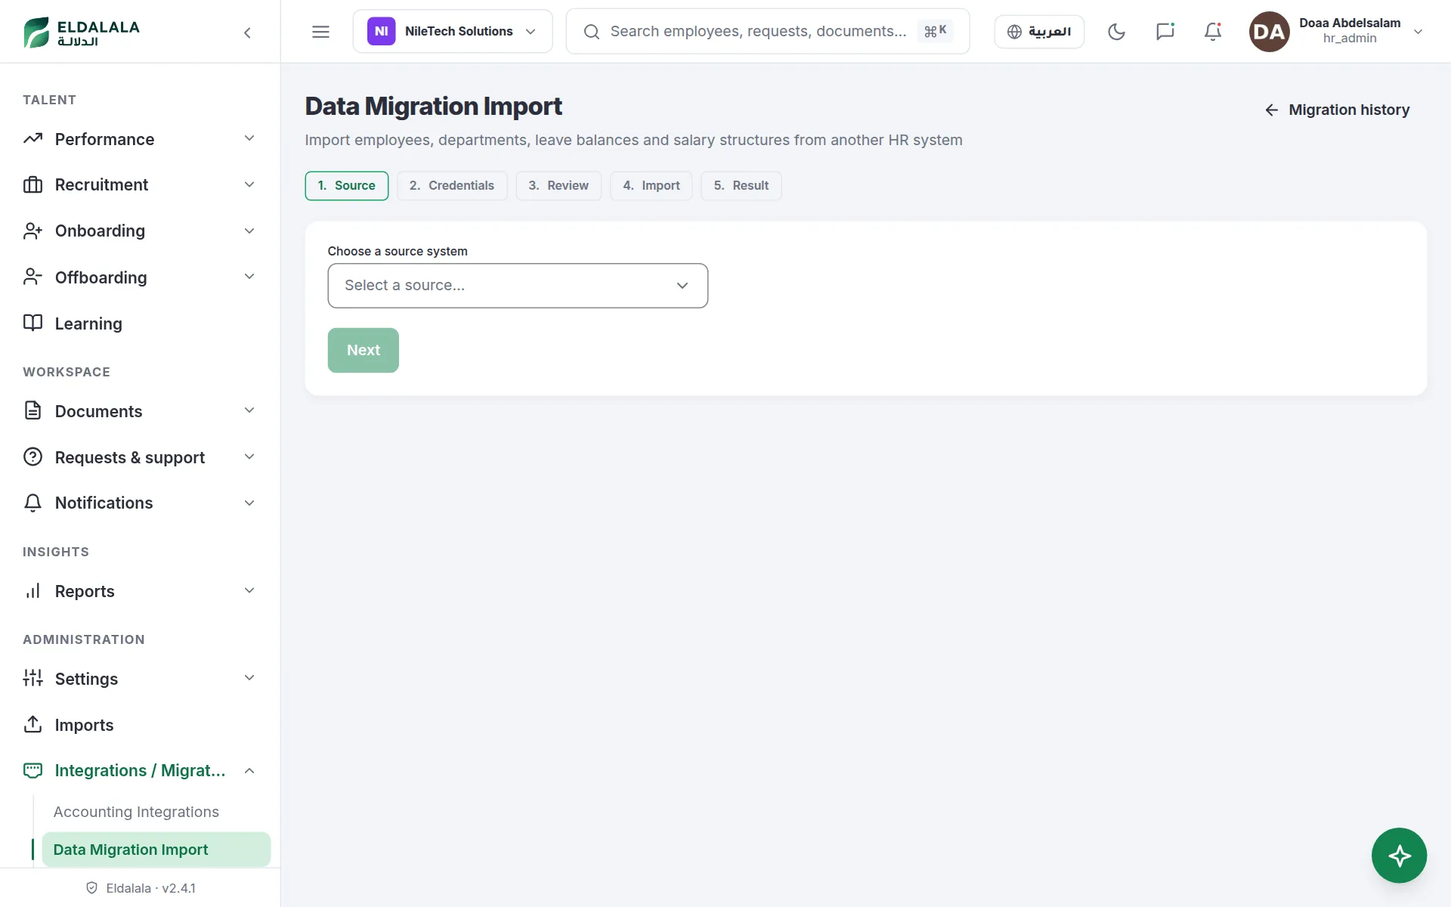Click the Next button
The width and height of the screenshot is (1451, 907).
point(364,350)
